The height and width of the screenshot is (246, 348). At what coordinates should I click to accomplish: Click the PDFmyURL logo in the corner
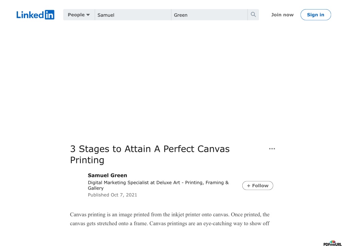tap(332, 243)
